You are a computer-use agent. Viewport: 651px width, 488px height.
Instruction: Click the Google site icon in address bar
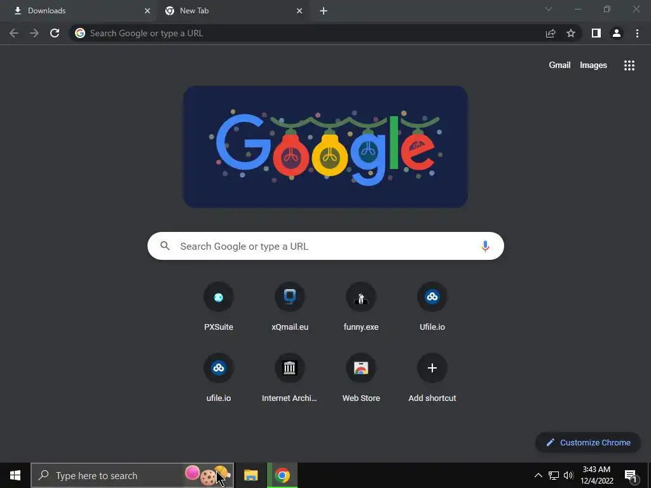80,33
